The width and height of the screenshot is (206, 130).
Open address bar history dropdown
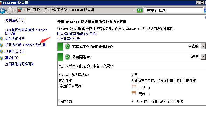coord(133,10)
